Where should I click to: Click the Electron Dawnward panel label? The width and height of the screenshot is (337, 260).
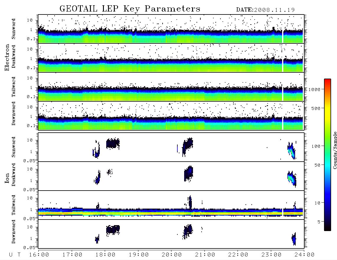click(14, 113)
